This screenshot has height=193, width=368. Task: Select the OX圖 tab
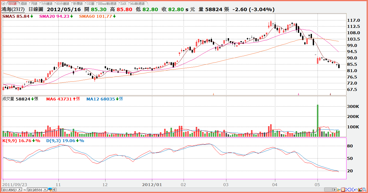(90, 4)
